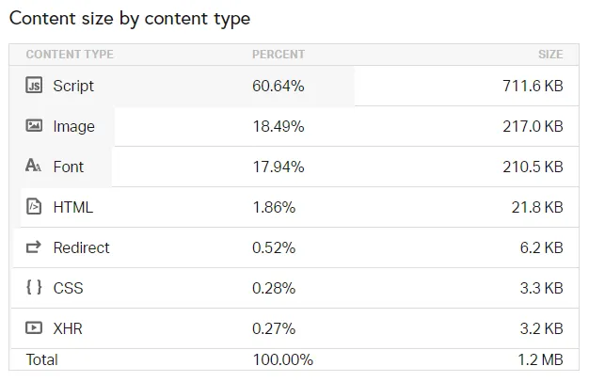Click the Redirect row label

pyautogui.click(x=81, y=247)
